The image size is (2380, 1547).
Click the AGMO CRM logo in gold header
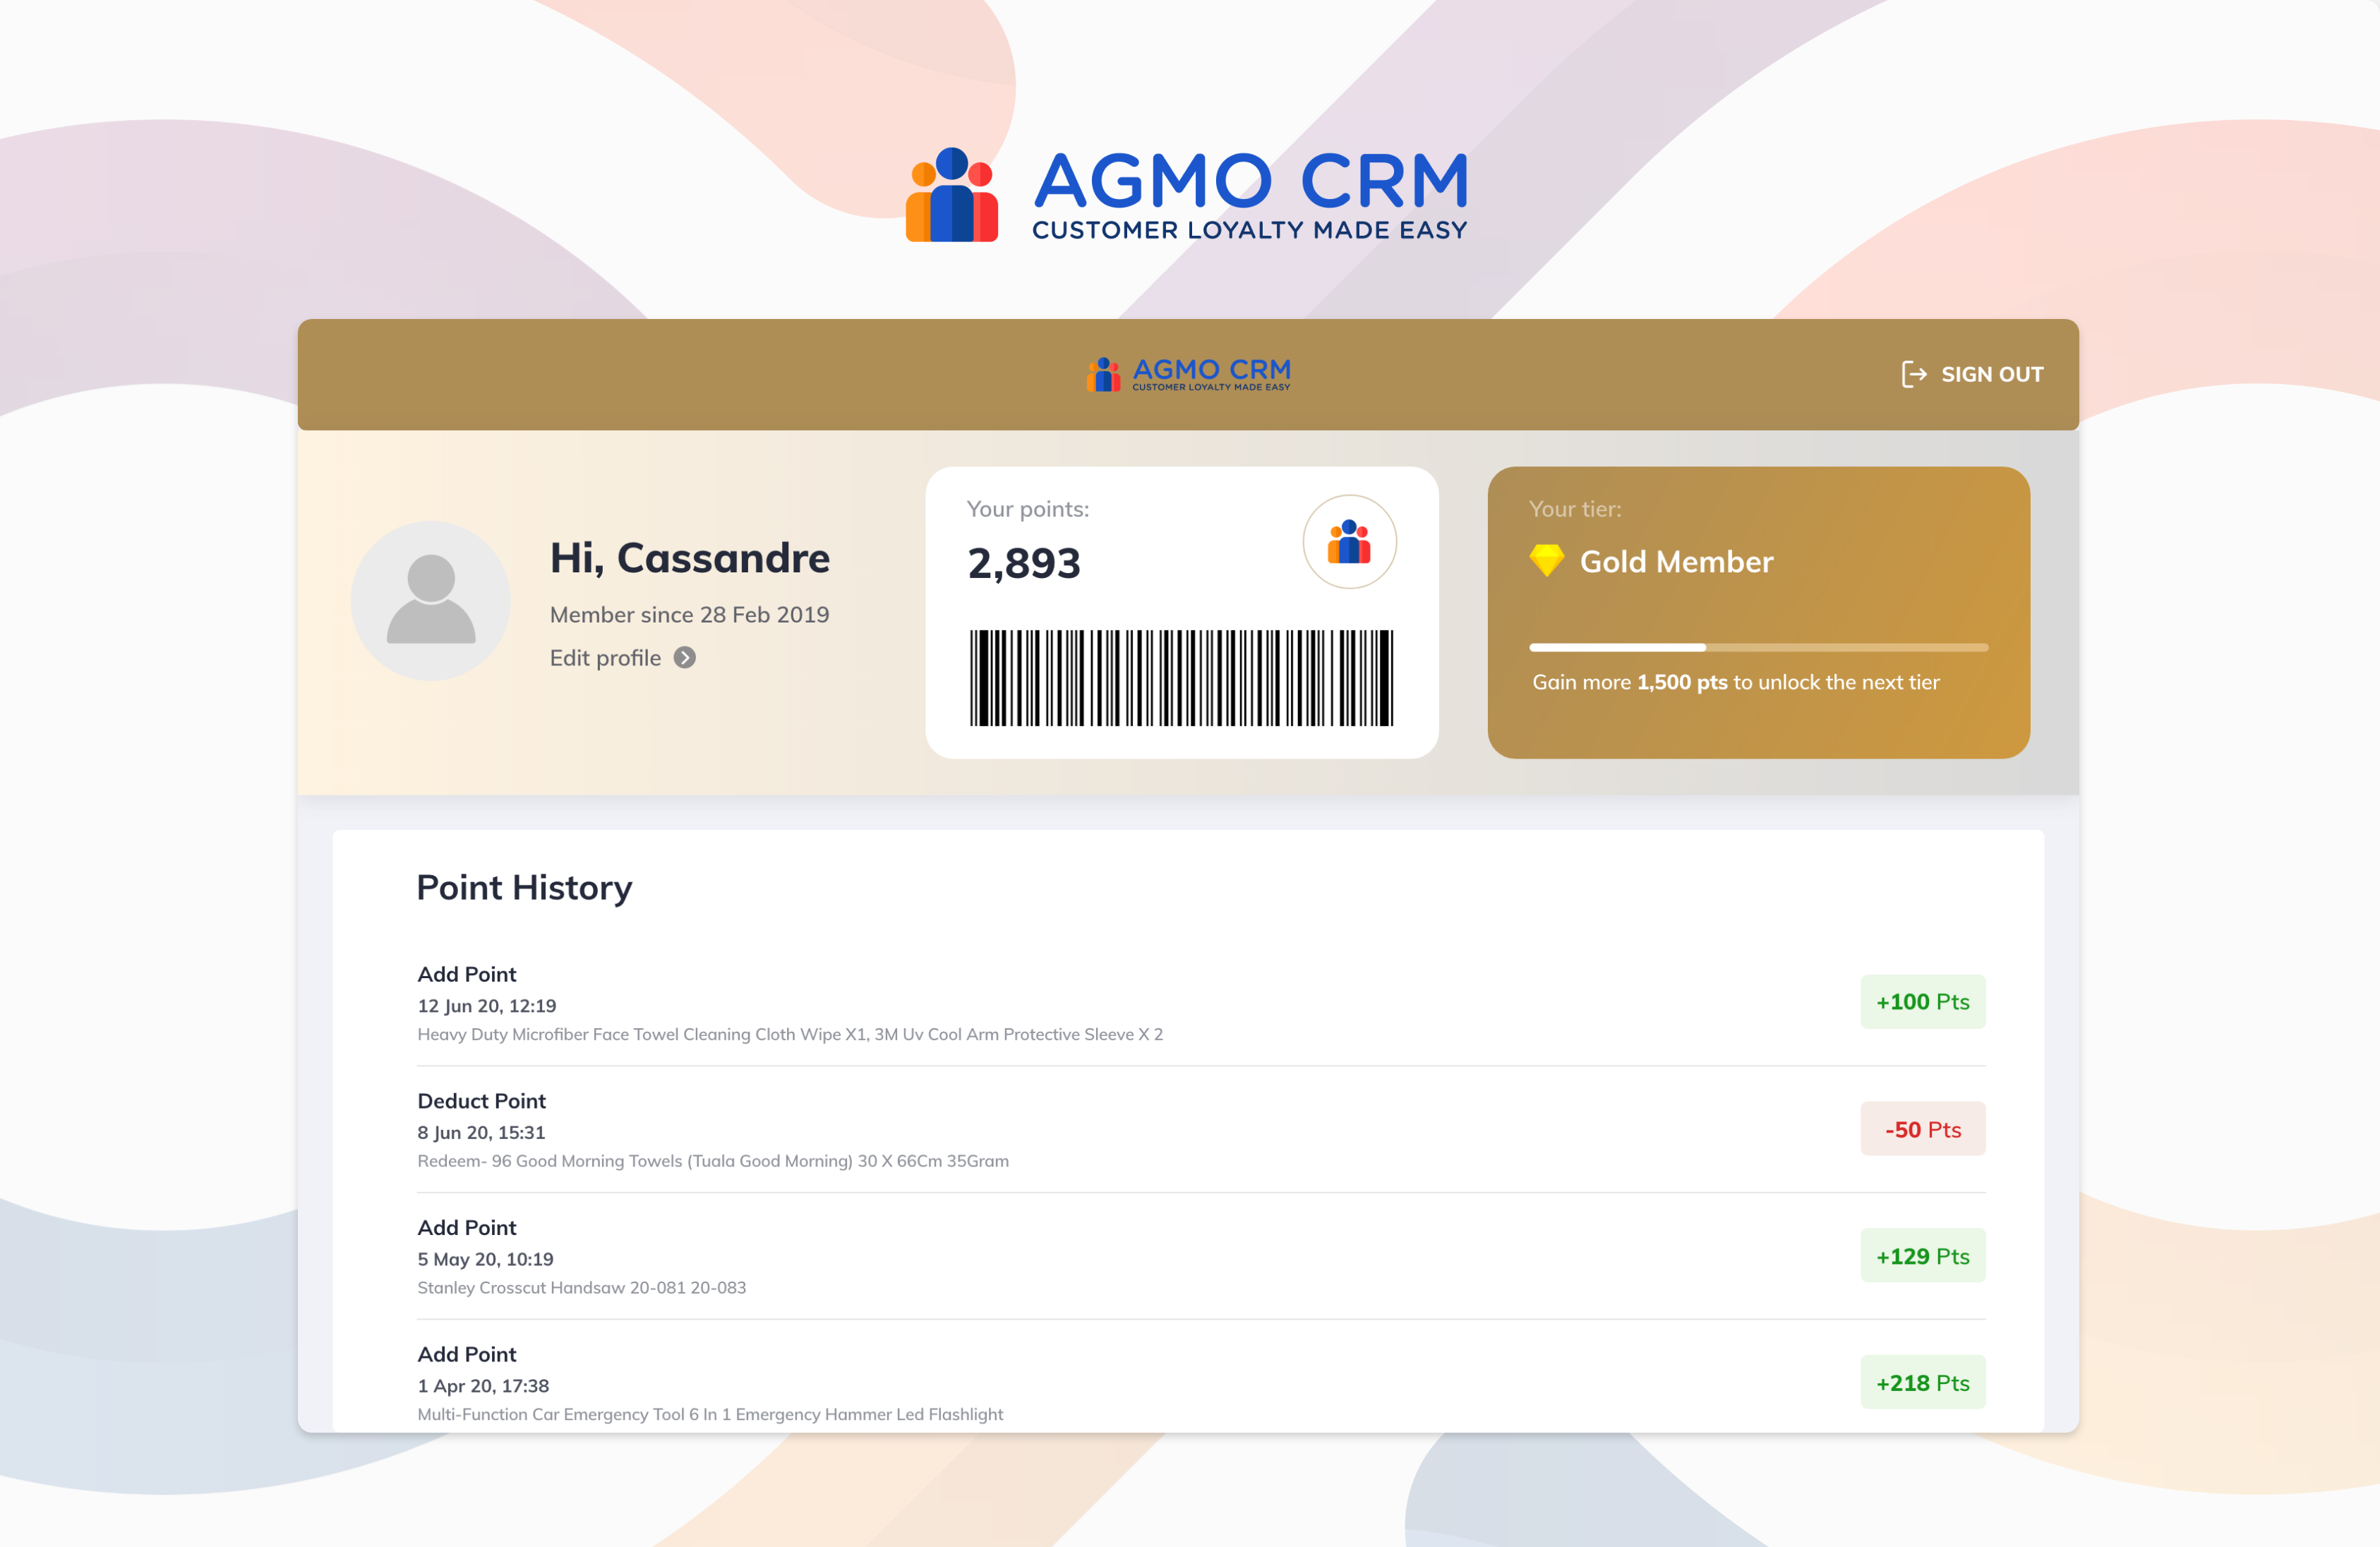coord(1188,374)
